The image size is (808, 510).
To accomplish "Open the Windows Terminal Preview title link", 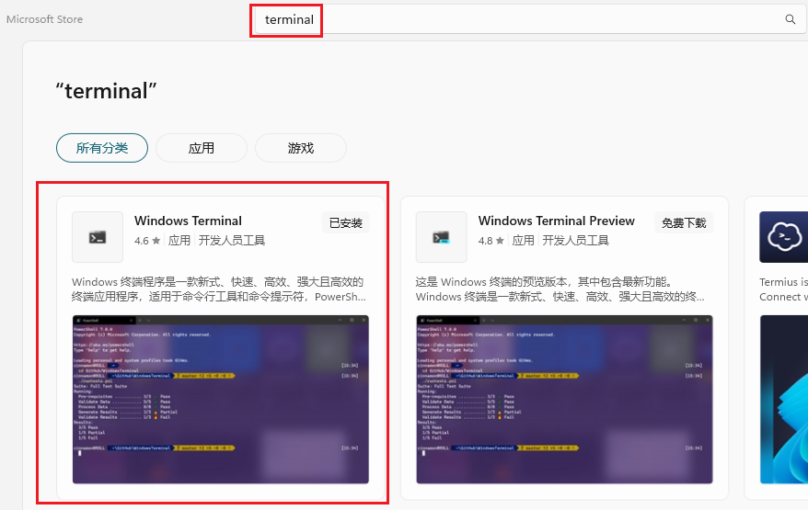I will (557, 221).
